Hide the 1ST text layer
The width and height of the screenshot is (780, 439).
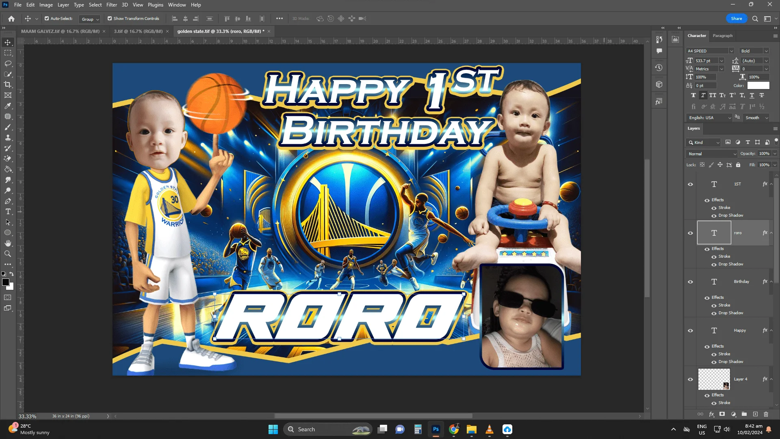(x=690, y=184)
